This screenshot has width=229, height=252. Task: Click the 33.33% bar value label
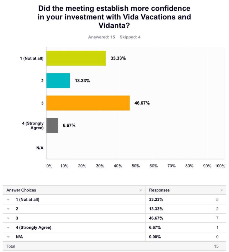[x=118, y=58]
